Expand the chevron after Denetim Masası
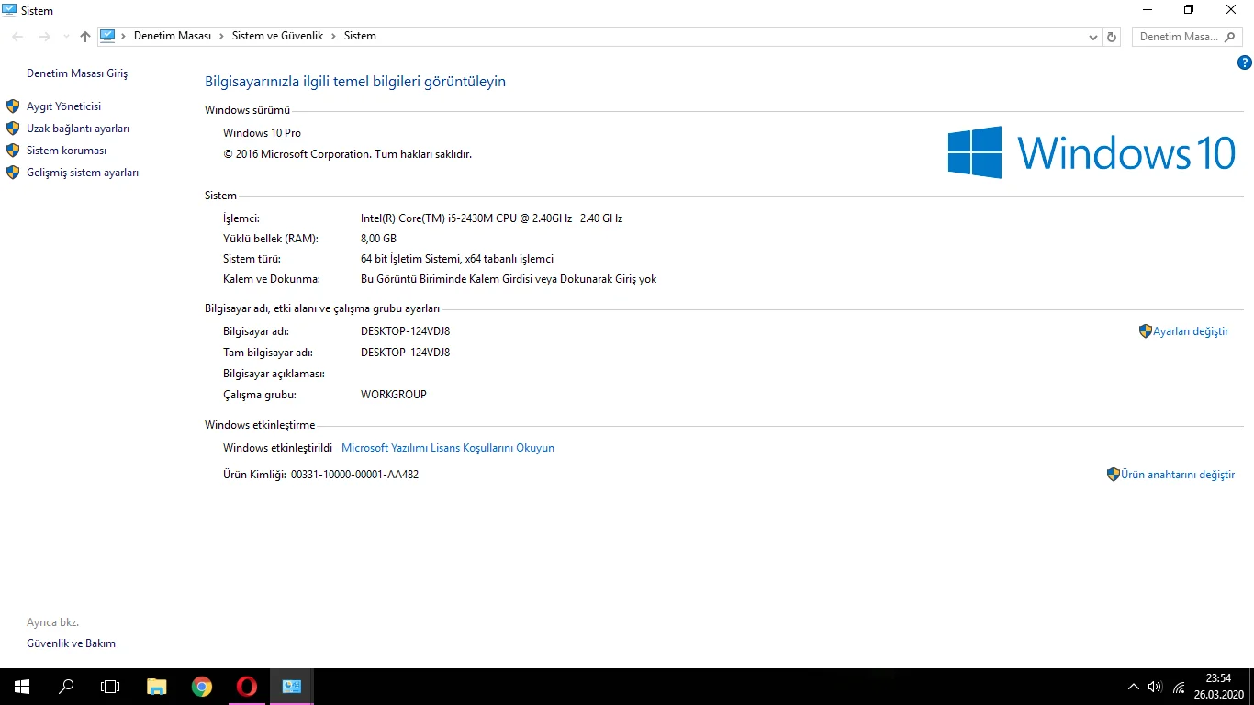Image resolution: width=1254 pixels, height=705 pixels. (x=221, y=36)
